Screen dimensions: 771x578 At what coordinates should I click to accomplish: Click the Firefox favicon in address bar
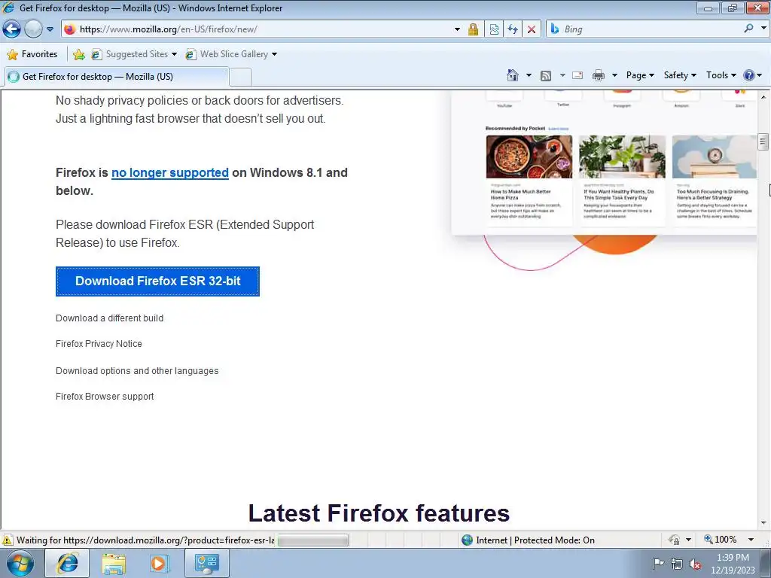click(70, 29)
